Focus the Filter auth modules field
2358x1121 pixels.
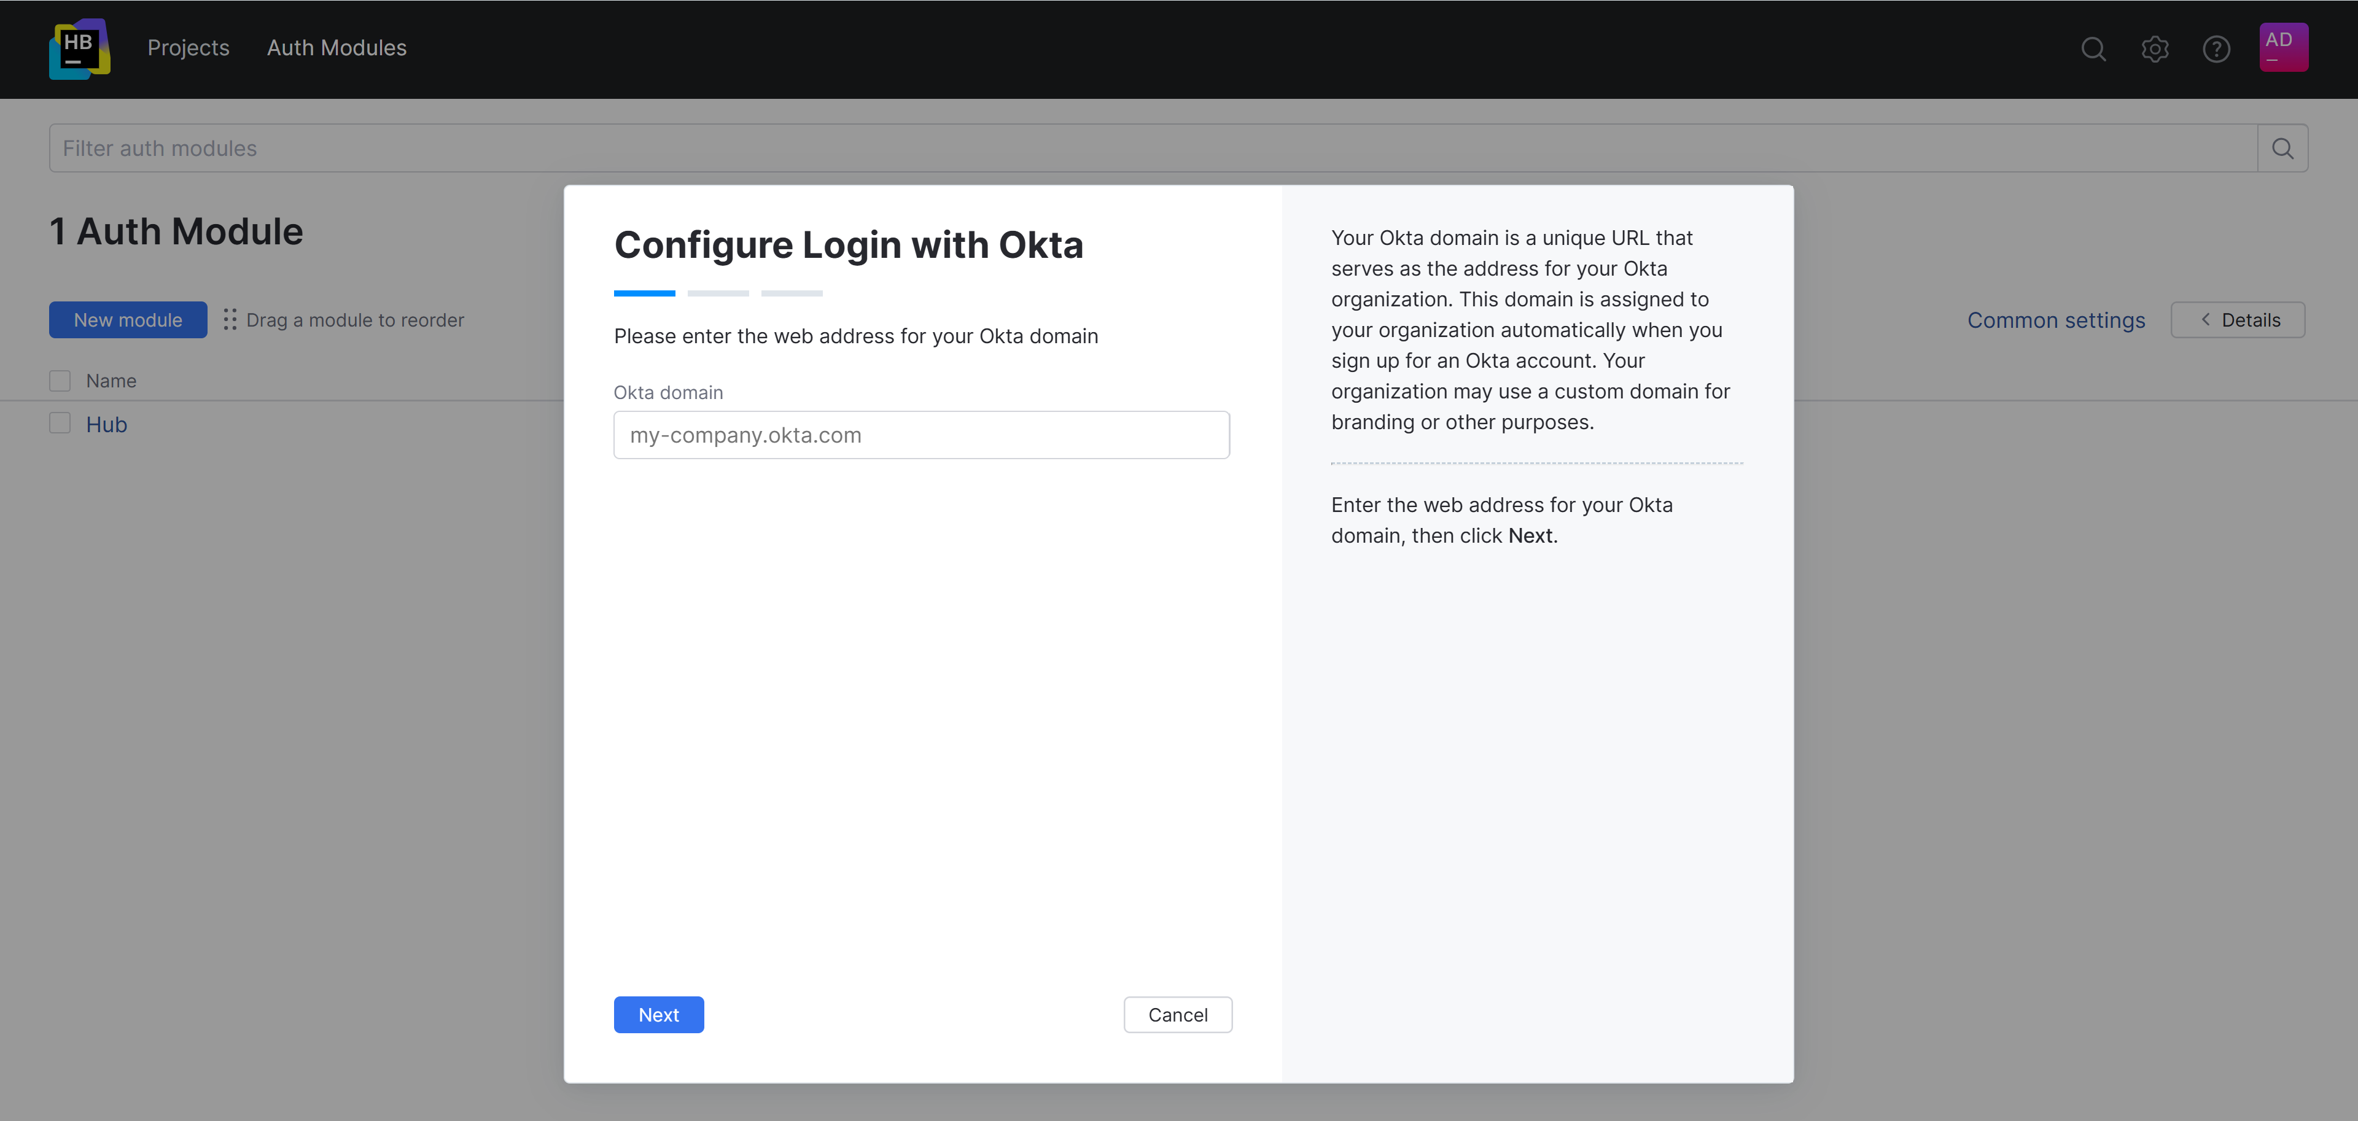click(x=1153, y=148)
